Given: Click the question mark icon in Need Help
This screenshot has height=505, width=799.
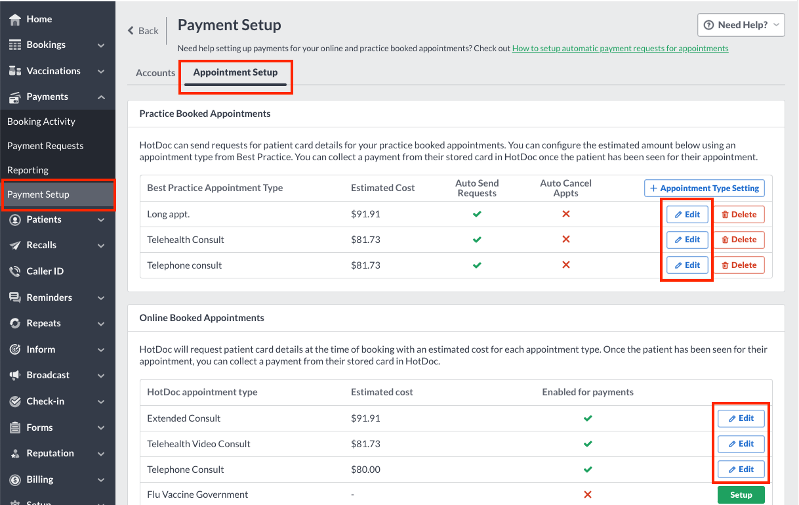Looking at the screenshot, I should pyautogui.click(x=708, y=25).
